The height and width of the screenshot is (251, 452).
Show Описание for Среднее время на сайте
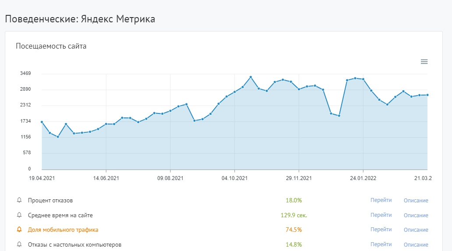[416, 215]
